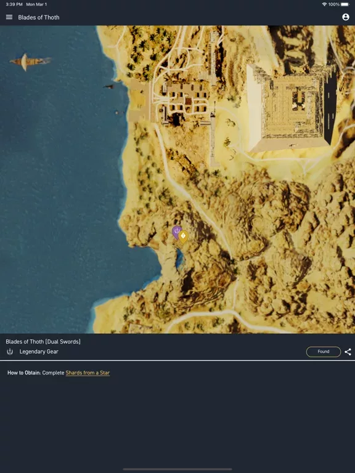This screenshot has width=355, height=473.
Task: Tap the Wi-Fi icon in status bar
Action: coord(325,4)
